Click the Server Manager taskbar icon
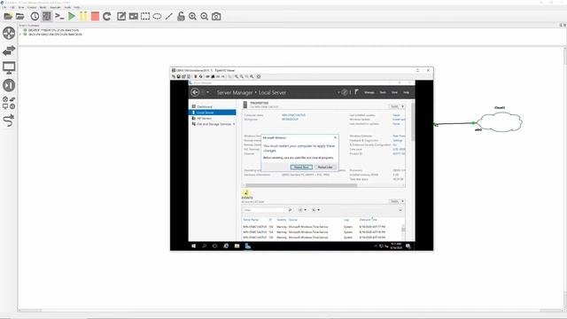This screenshot has width=567, height=319. pos(248,246)
